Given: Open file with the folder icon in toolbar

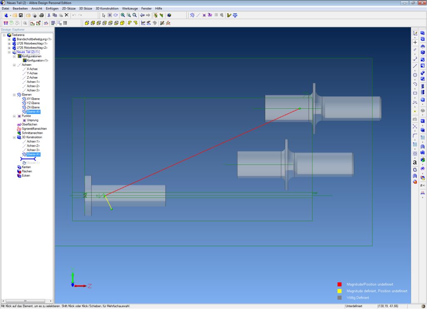Looking at the screenshot, I should (15, 15).
